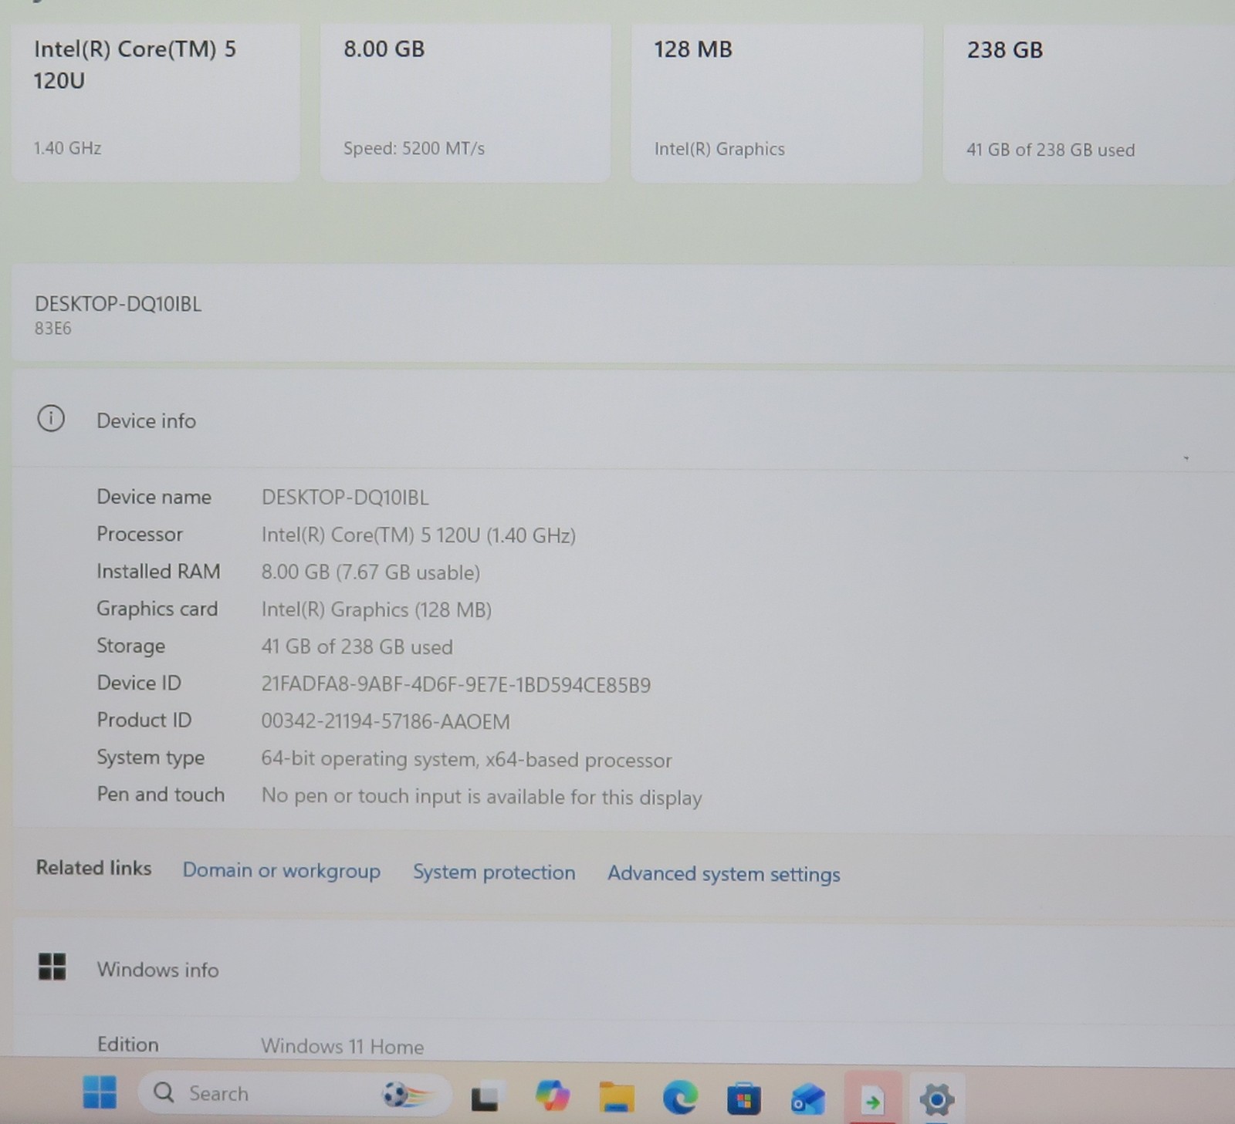The width and height of the screenshot is (1235, 1124).
Task: Open System protection link
Action: point(494,872)
